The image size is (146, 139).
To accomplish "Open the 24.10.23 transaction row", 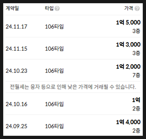I will pos(73,70).
